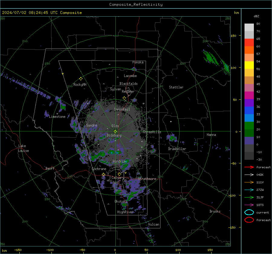The width and height of the screenshot is (272, 254).
Task: Click the dBZ legend heading
Action: point(256,16)
